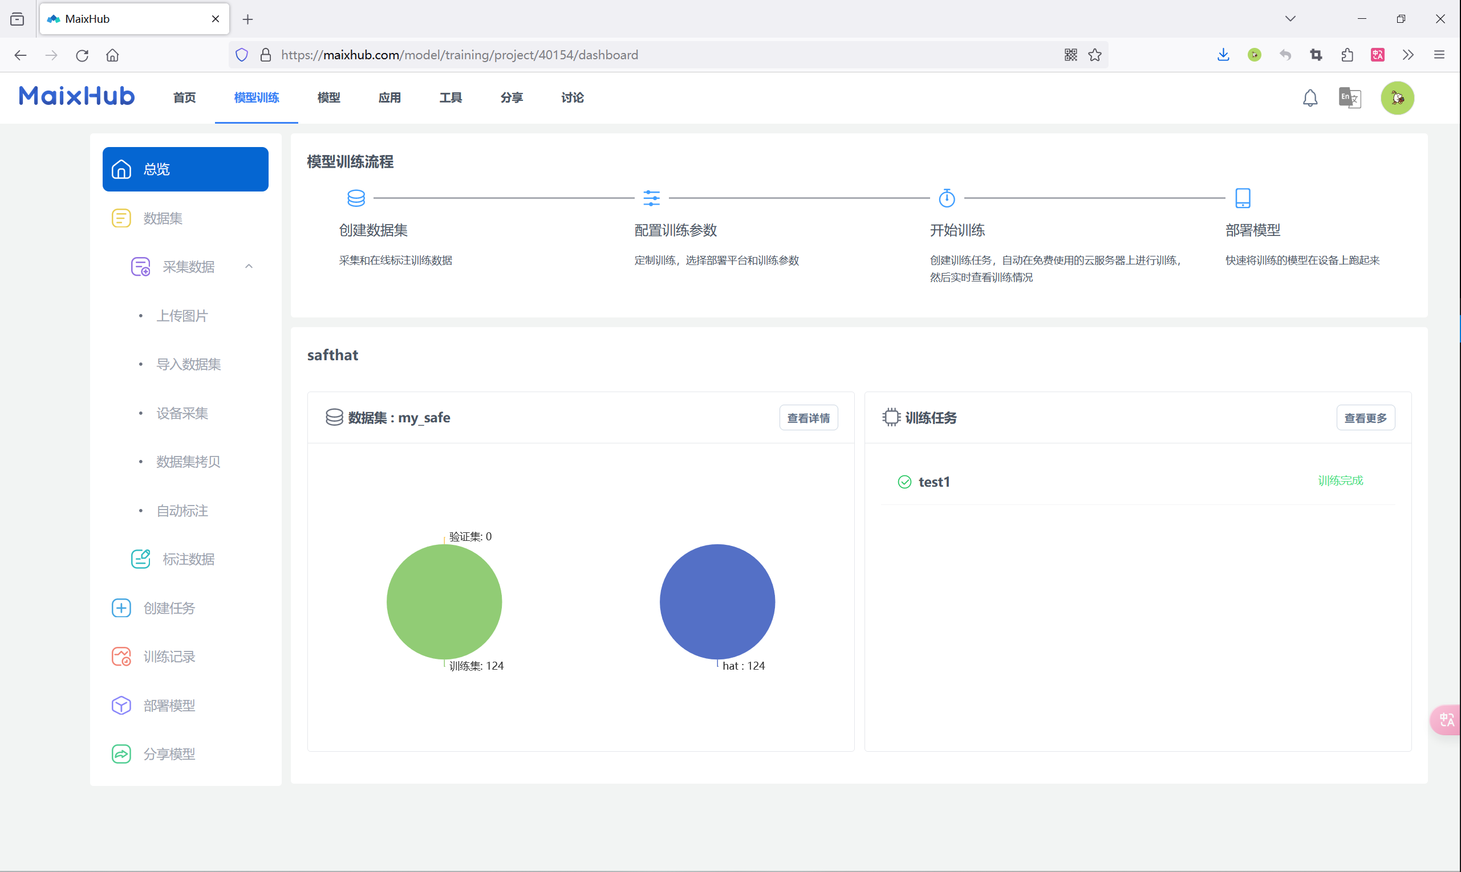Click the 创建数据集 database step icon

356,198
